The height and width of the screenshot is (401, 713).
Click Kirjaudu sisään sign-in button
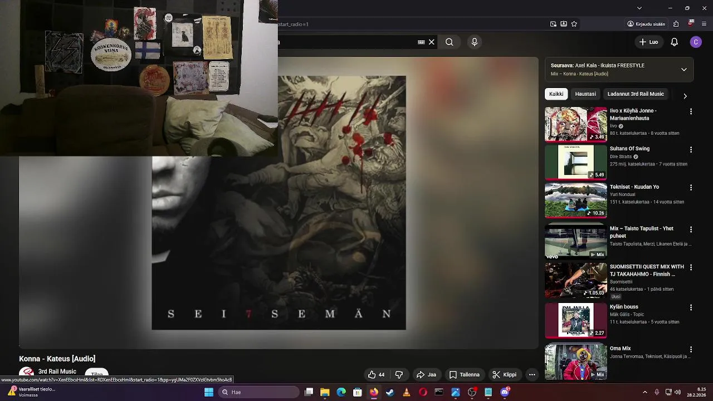(646, 24)
